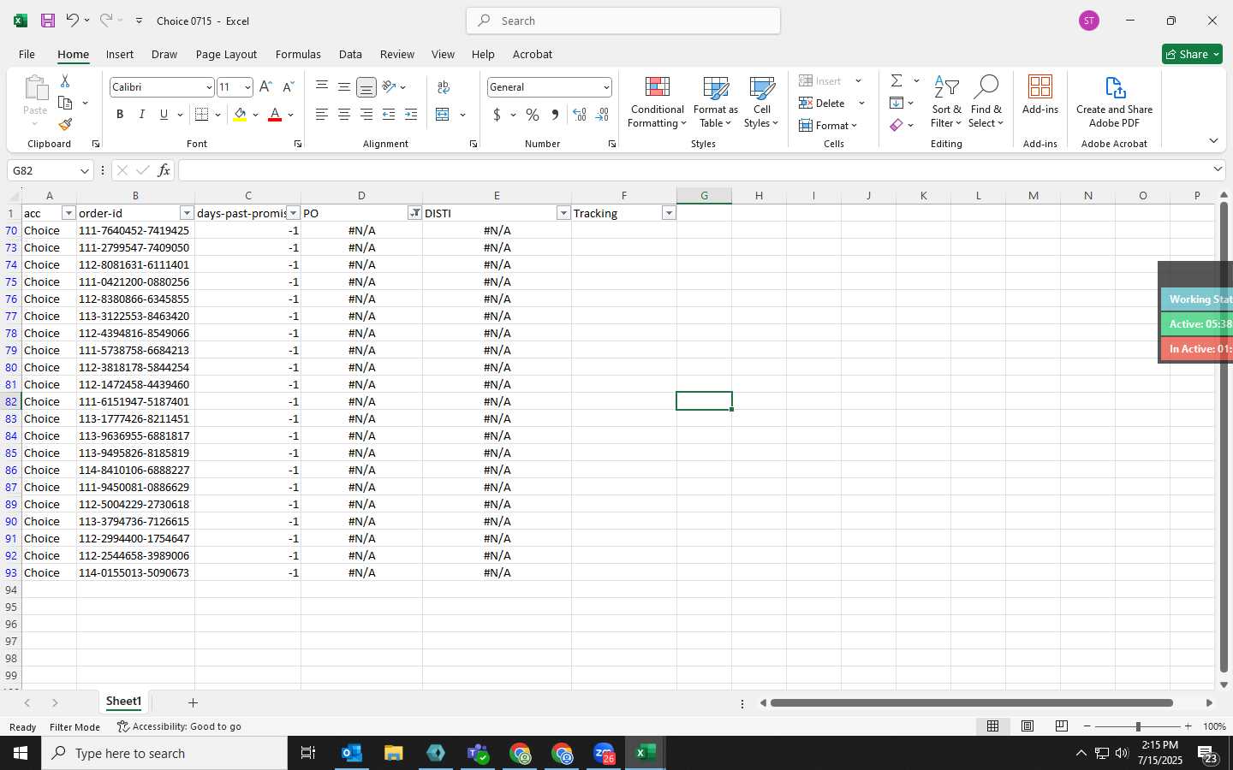Open Add-ins from the ribbon
Image resolution: width=1233 pixels, height=770 pixels.
[x=1040, y=96]
